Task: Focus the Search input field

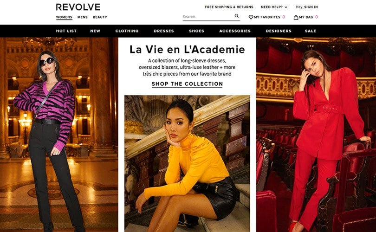Action: coord(208,17)
